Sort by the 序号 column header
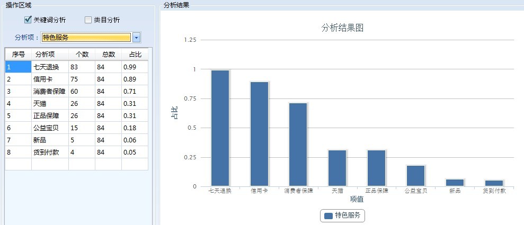 tap(19, 55)
